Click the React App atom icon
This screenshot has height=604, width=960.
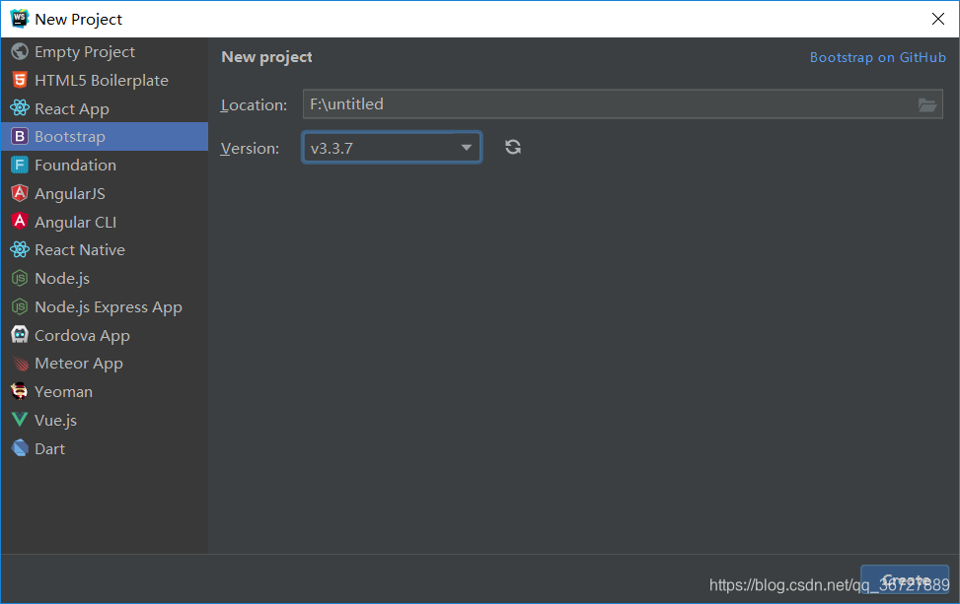pyautogui.click(x=20, y=108)
